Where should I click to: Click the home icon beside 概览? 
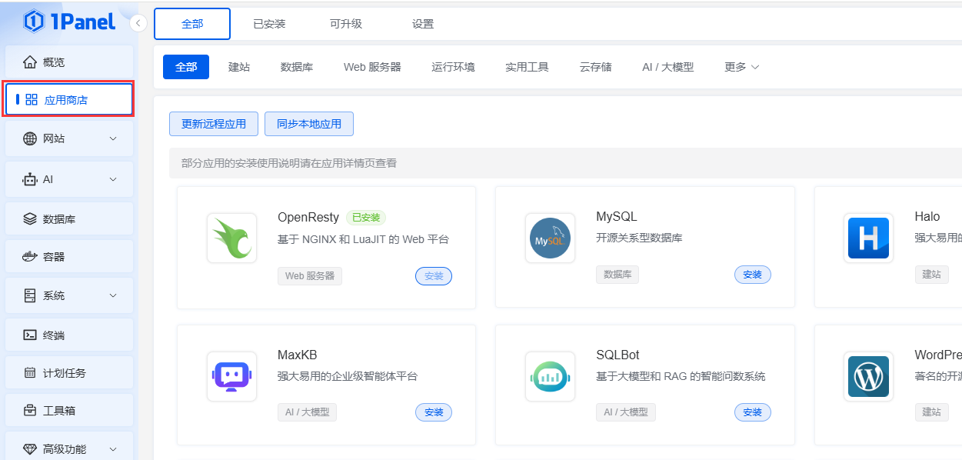pyautogui.click(x=30, y=62)
